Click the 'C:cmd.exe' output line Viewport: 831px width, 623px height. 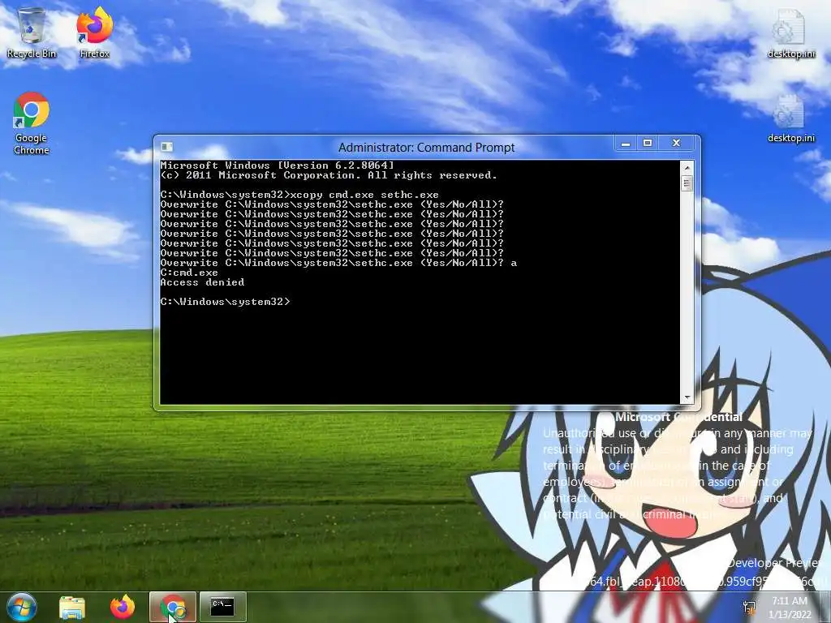[x=189, y=273]
